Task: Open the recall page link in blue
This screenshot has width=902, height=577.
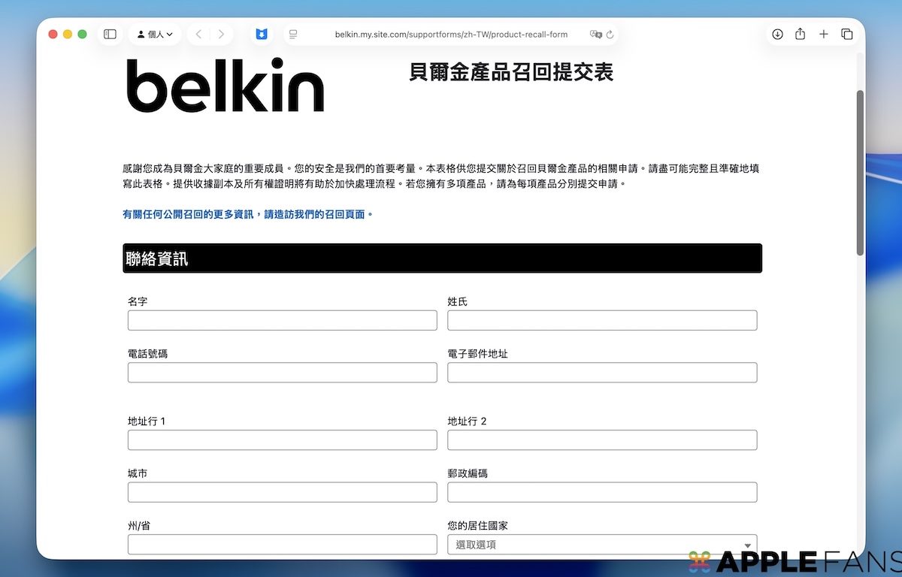Action: click(248, 214)
